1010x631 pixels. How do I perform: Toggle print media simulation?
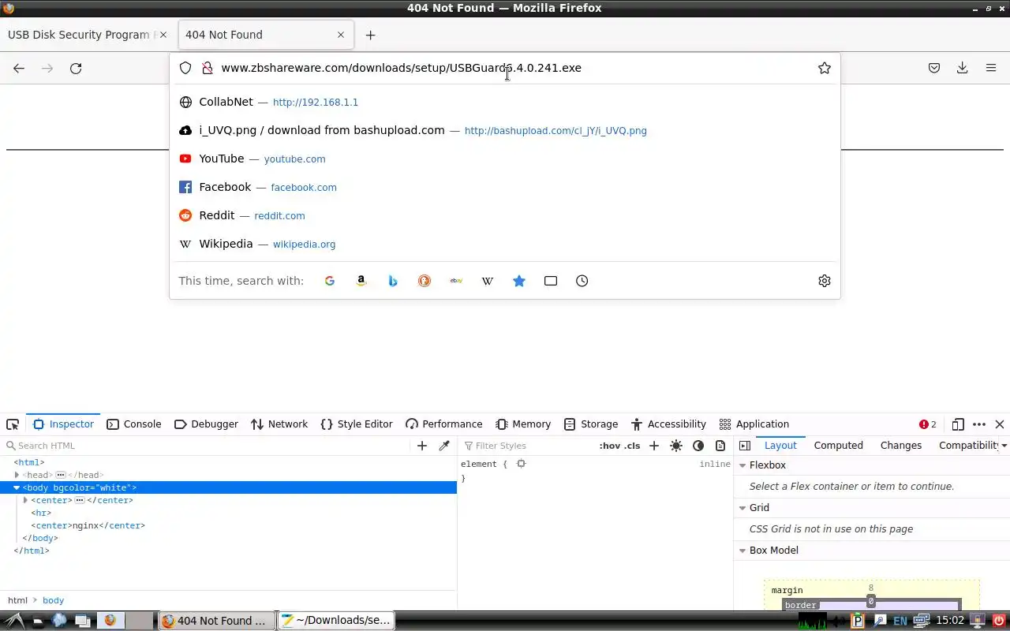tap(720, 446)
